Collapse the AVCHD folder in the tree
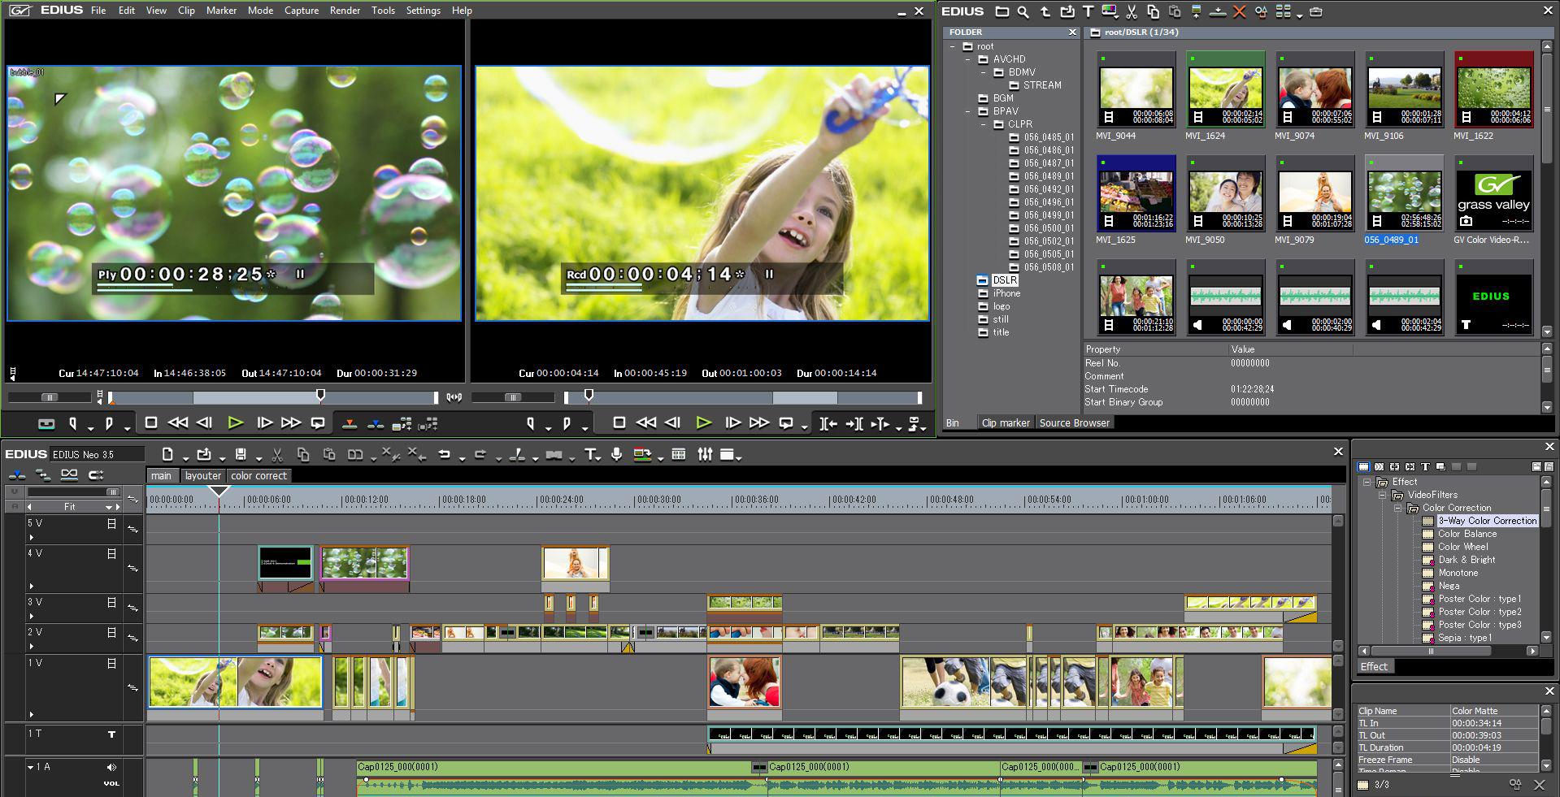 click(x=967, y=59)
